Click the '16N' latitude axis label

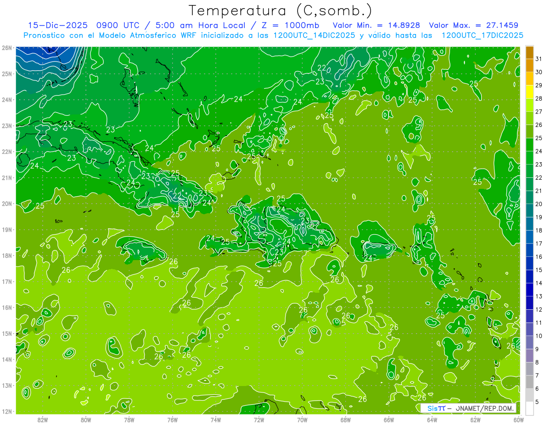click(7, 307)
